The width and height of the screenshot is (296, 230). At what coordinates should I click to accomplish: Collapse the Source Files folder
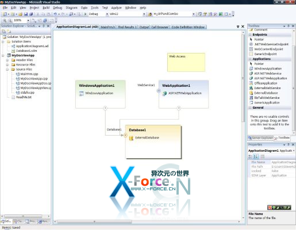7,70
